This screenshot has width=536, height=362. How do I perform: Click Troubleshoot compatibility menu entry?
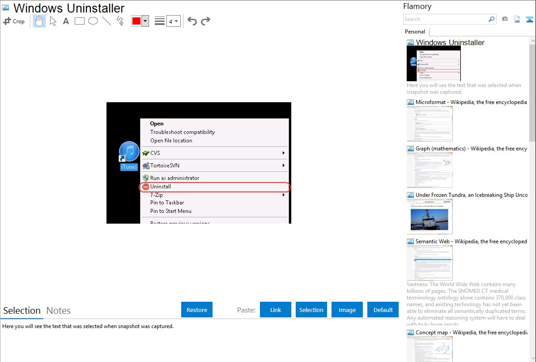pos(183,133)
